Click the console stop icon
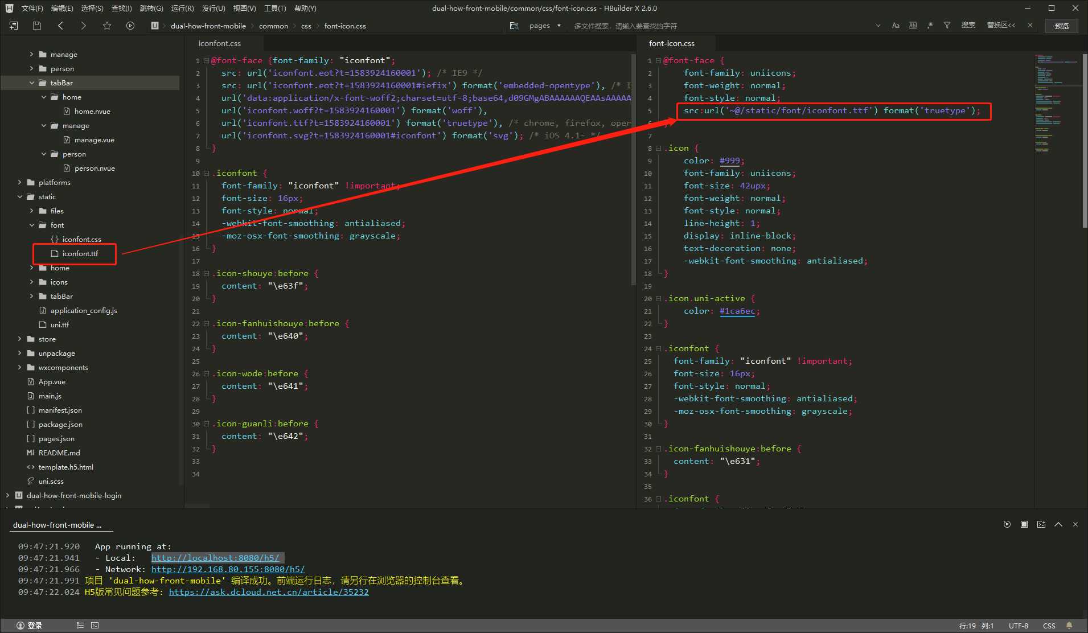The height and width of the screenshot is (633, 1088). coord(1024,524)
